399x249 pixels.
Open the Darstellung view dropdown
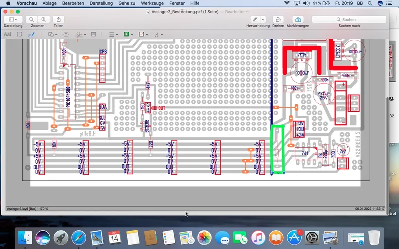[x=13, y=19]
